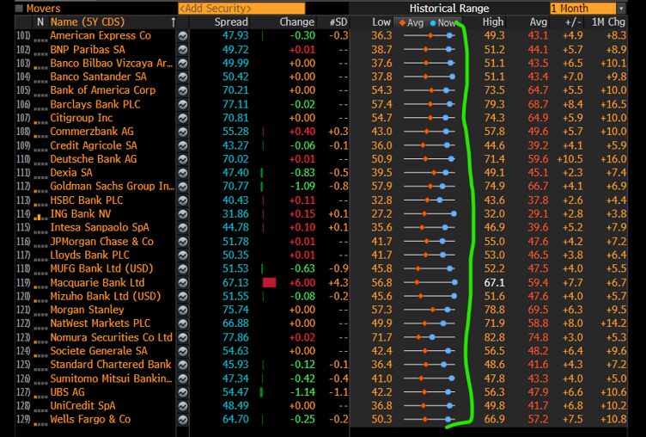Image resolution: width=646 pixels, height=437 pixels.
Task: Click the chart icon for Nomura Securities Co Ltd
Action: coord(182,337)
